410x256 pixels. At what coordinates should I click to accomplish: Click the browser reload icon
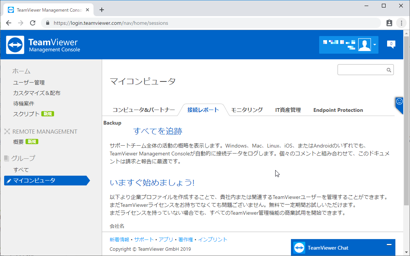33,23
